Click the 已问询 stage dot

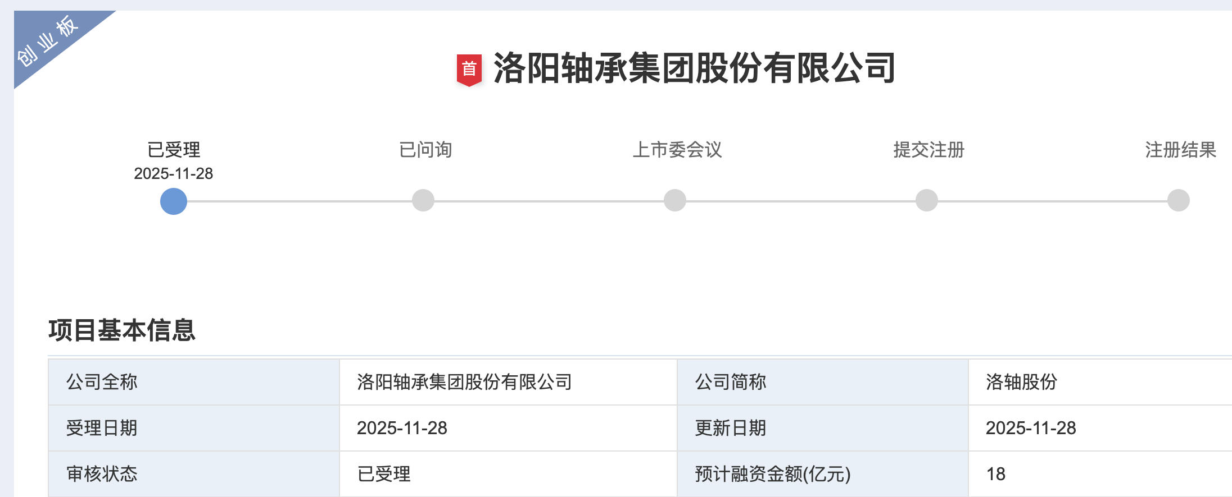click(423, 200)
